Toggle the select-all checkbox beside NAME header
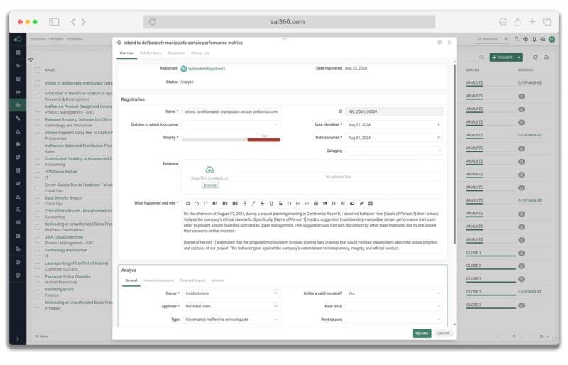 [x=38, y=70]
